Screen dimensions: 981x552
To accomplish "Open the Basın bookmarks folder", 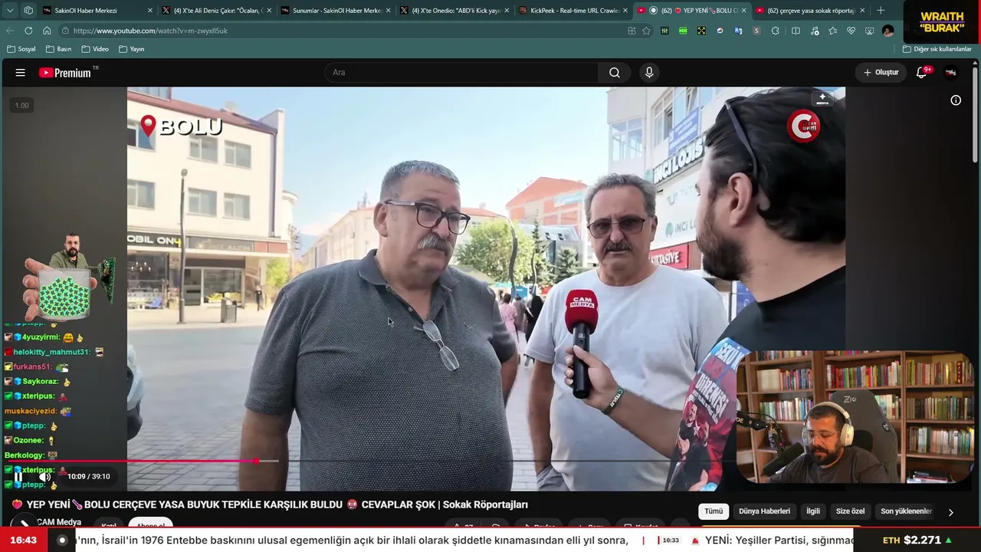I will (59, 49).
